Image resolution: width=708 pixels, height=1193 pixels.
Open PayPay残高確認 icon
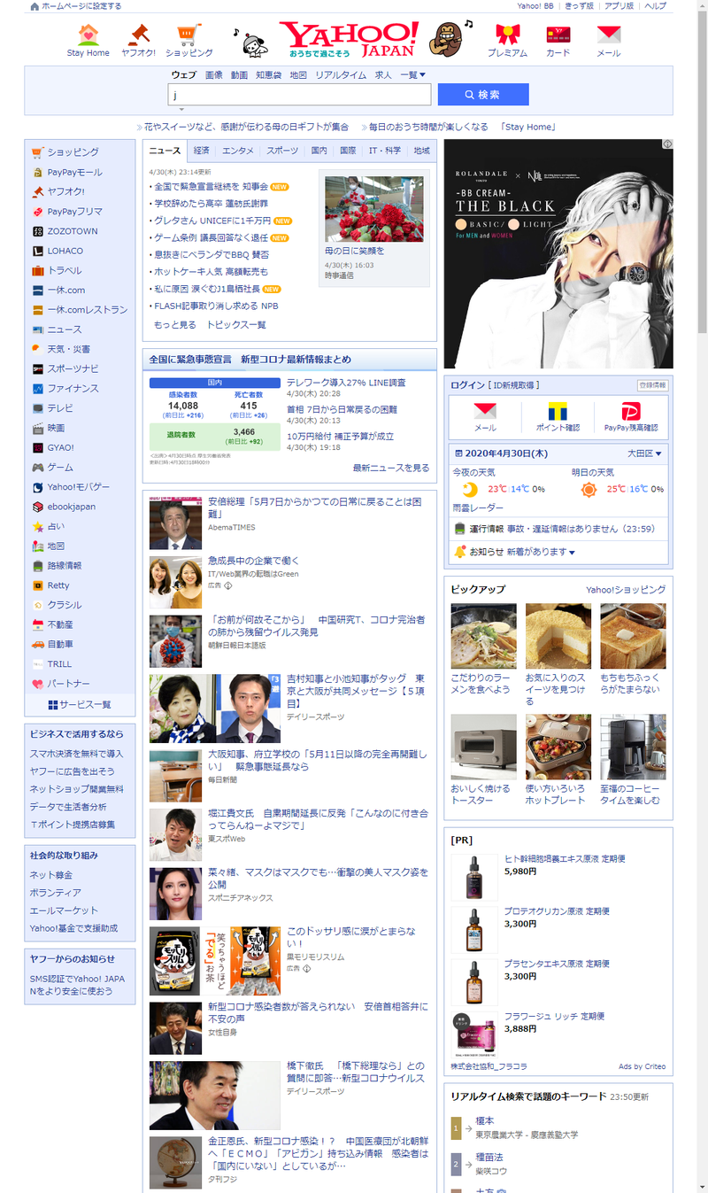pos(631,411)
